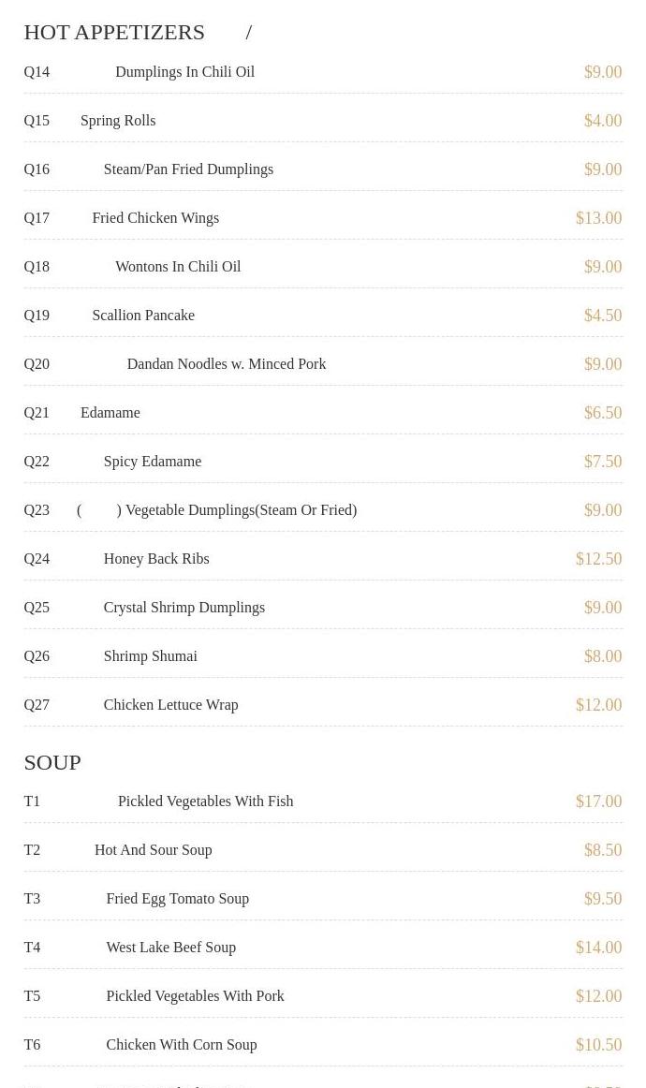
Task: Select Chicken With Corn Soup
Action: (x=181, y=1044)
